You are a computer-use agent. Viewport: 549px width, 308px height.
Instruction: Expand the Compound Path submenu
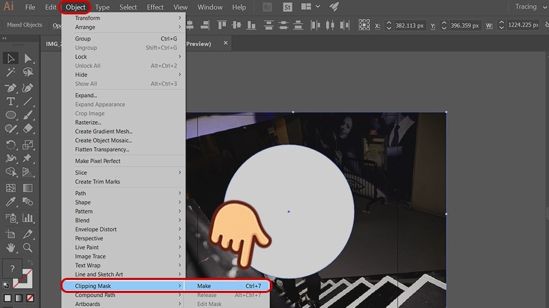click(x=124, y=295)
